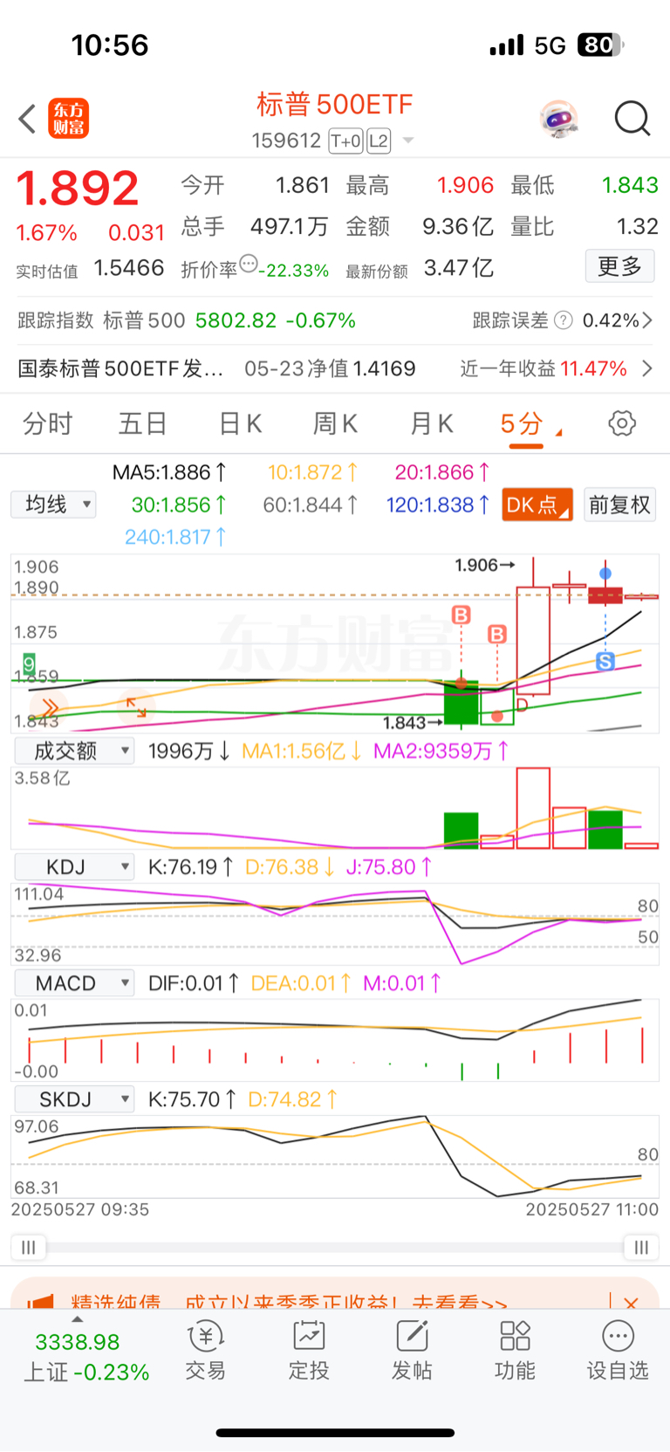Viewport: 670px width, 1452px height.
Task: Tap the stock code 159612
Action: click(x=286, y=141)
